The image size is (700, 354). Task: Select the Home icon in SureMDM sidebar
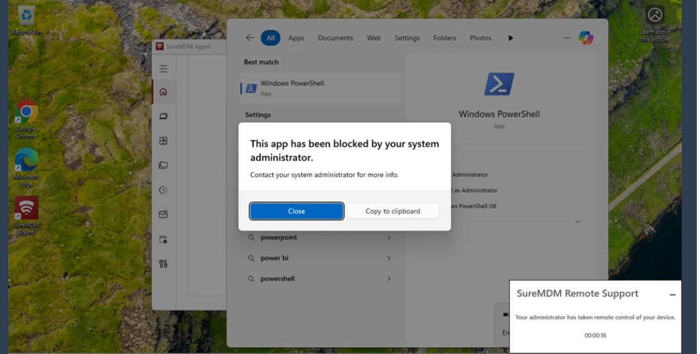pyautogui.click(x=163, y=92)
